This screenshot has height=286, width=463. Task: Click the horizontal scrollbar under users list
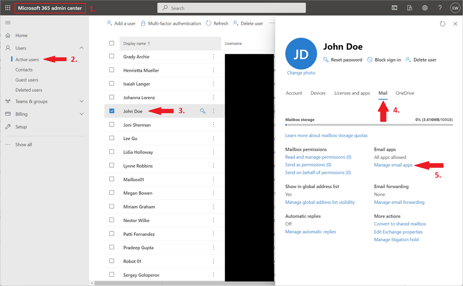[184, 283]
